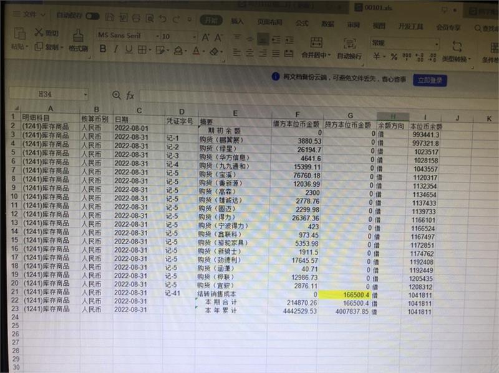Open the 插入 ribbon tab
The height and width of the screenshot is (373, 499).
pos(238,21)
